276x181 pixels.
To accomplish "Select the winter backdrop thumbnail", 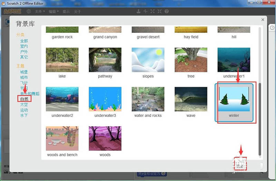I will tap(234, 99).
